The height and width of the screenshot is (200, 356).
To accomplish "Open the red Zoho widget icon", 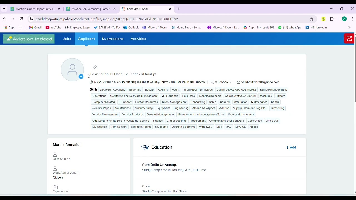I will tap(349, 39).
